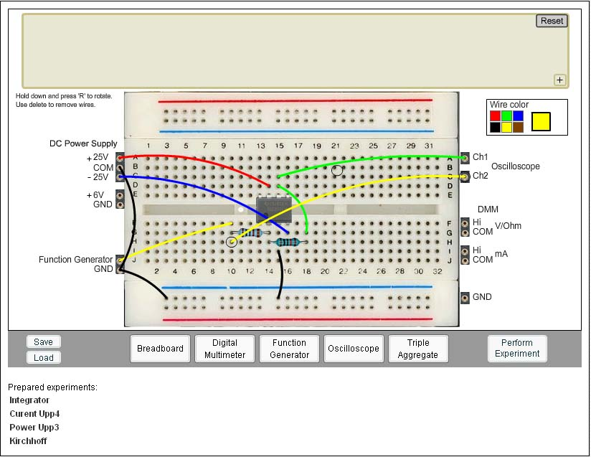
Task: Pick the red wire color
Action: click(x=496, y=116)
